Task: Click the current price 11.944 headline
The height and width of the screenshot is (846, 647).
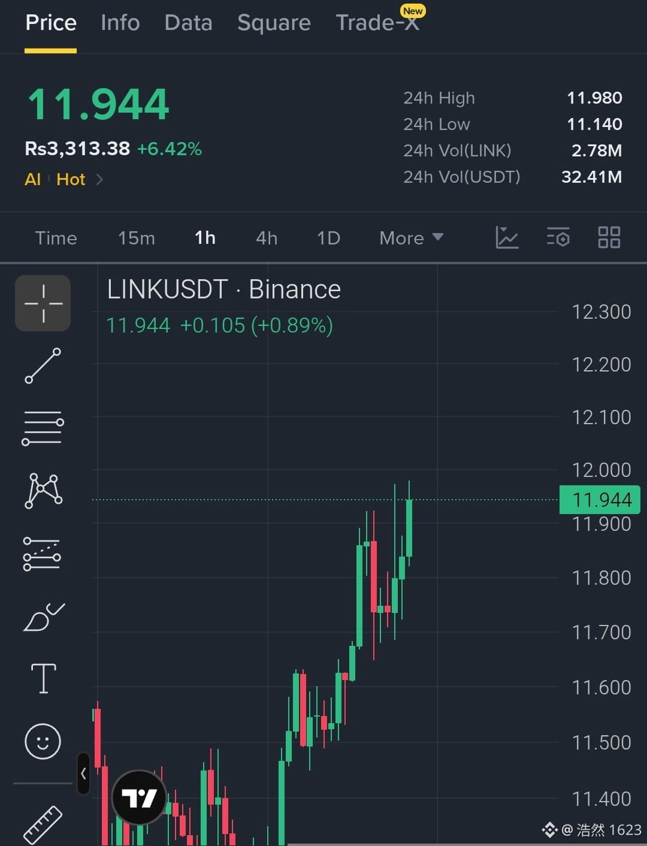Action: point(98,104)
